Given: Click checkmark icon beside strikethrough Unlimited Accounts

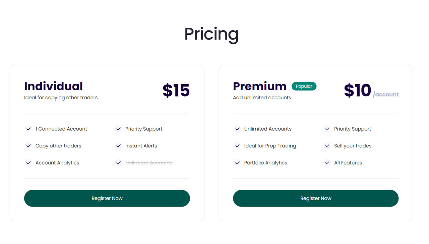Looking at the screenshot, I should coord(118,163).
